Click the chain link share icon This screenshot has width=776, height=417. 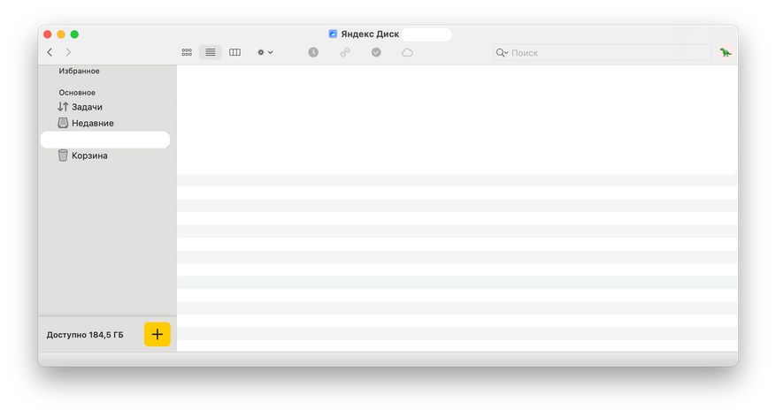[x=345, y=52]
